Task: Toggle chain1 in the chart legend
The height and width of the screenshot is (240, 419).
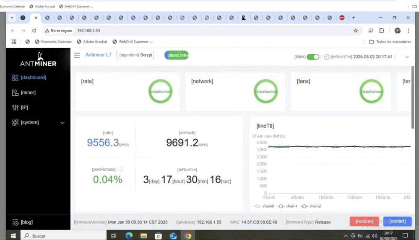Action: pos(287,206)
